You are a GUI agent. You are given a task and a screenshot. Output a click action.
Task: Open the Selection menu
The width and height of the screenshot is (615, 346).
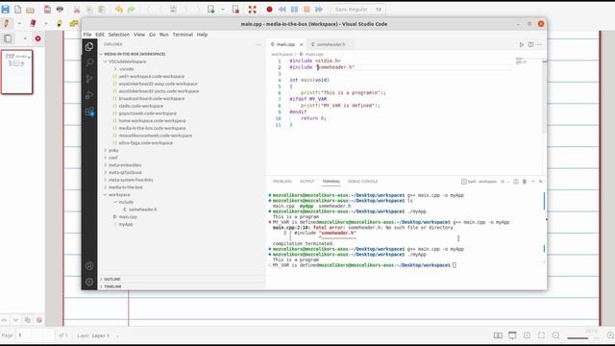point(119,35)
